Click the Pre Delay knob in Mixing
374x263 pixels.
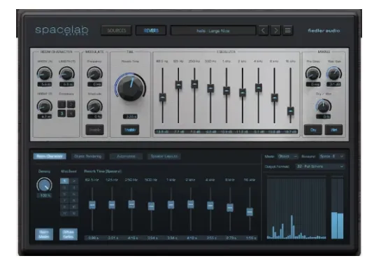[313, 73]
